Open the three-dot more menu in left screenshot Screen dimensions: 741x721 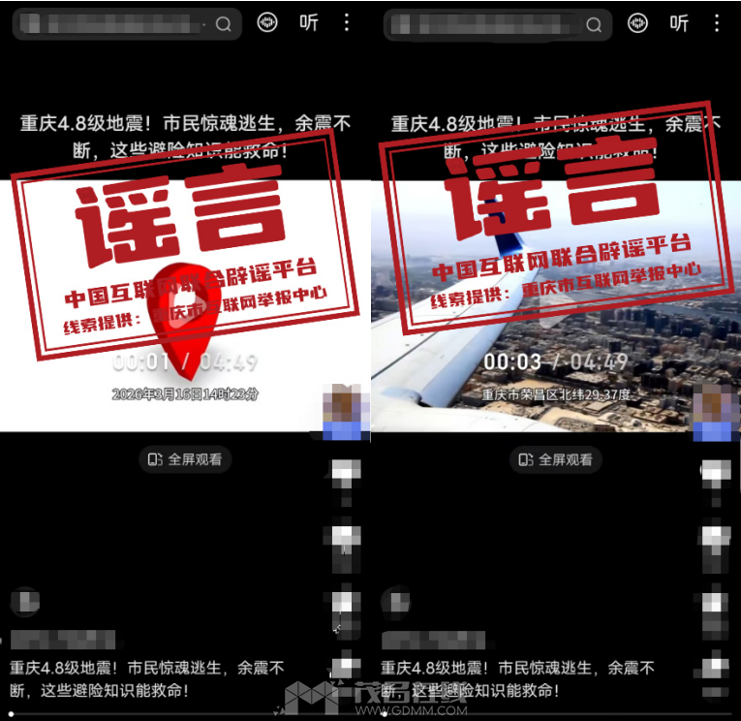(x=347, y=23)
